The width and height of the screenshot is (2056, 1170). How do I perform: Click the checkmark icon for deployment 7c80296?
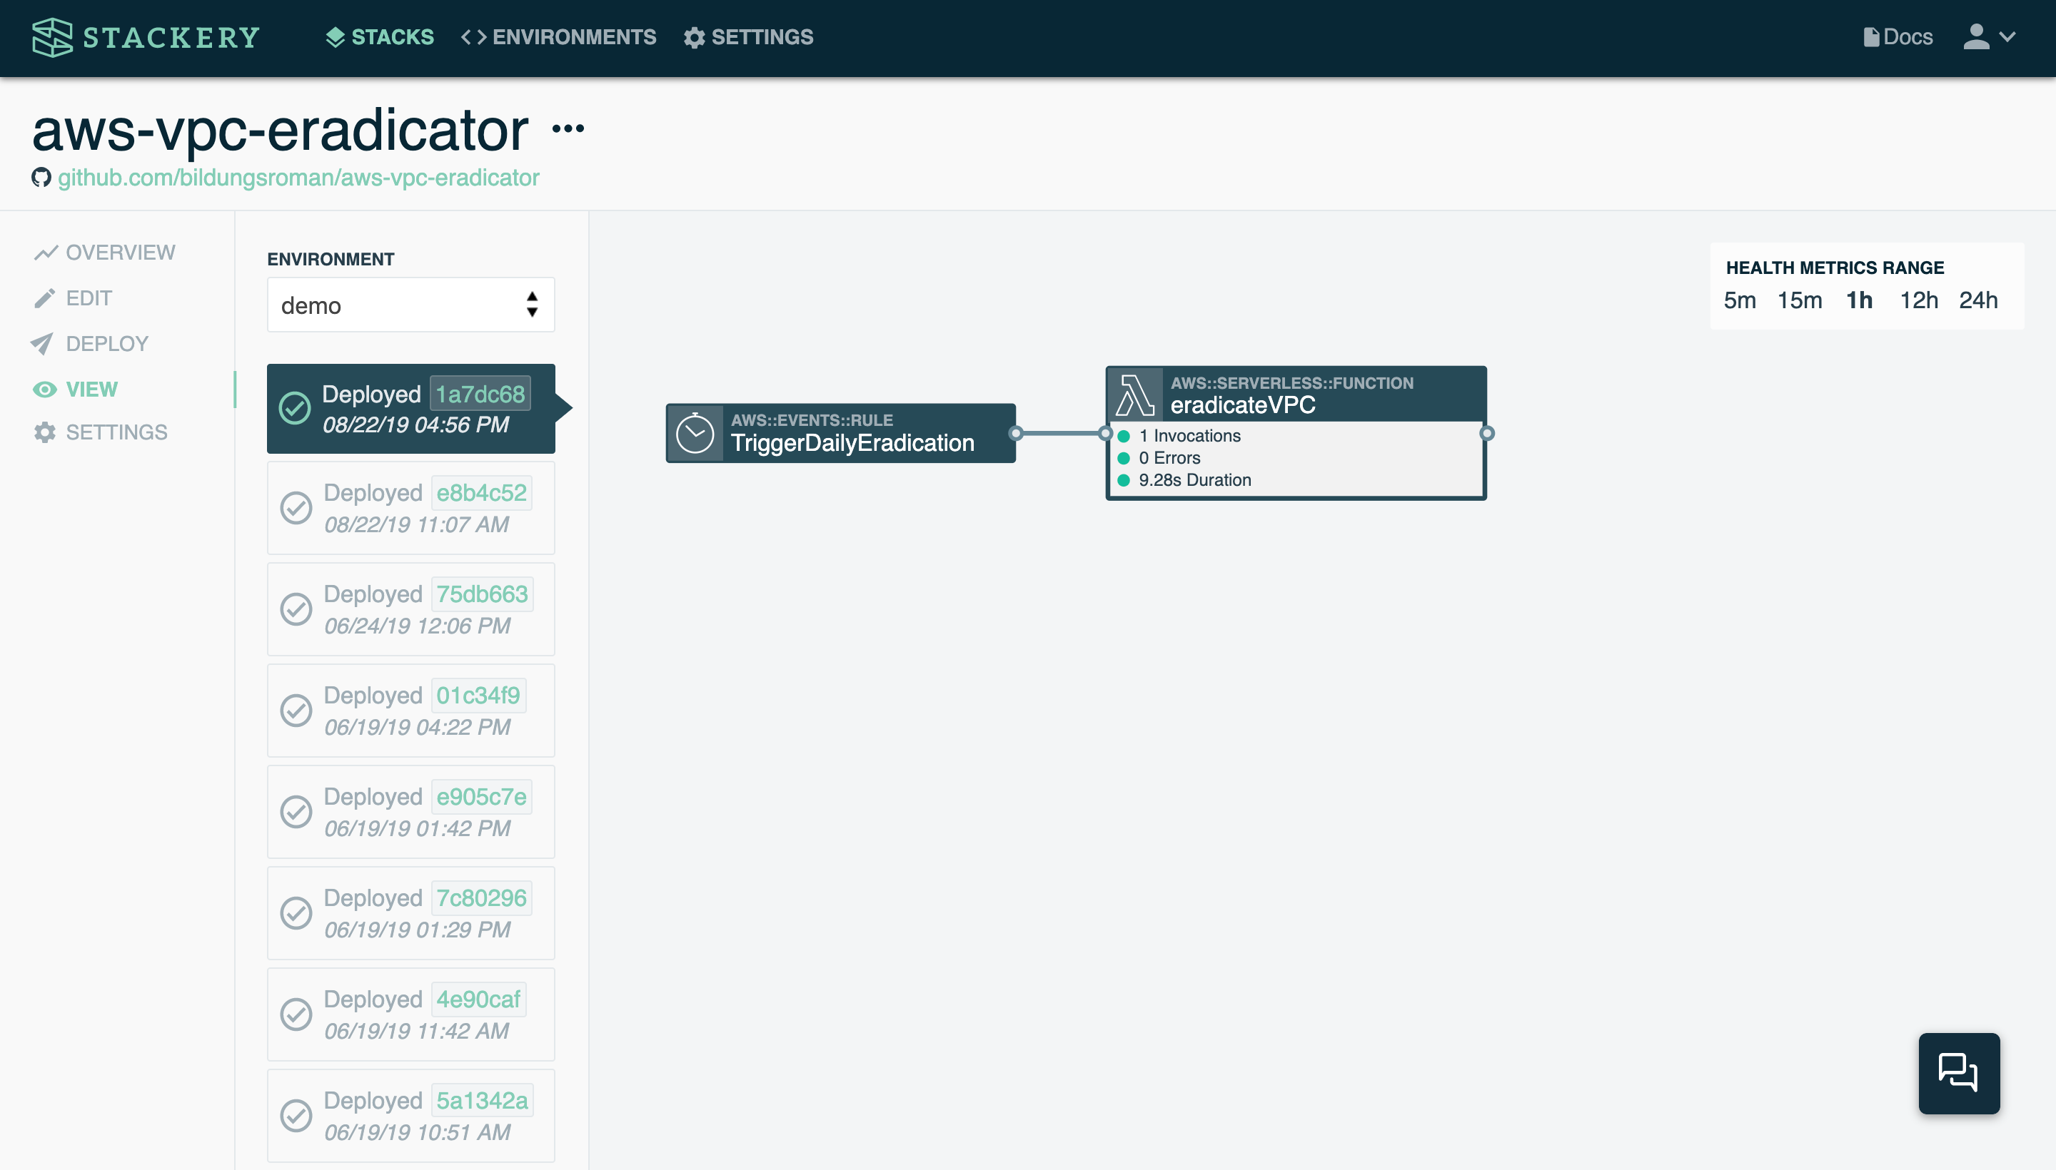click(296, 913)
